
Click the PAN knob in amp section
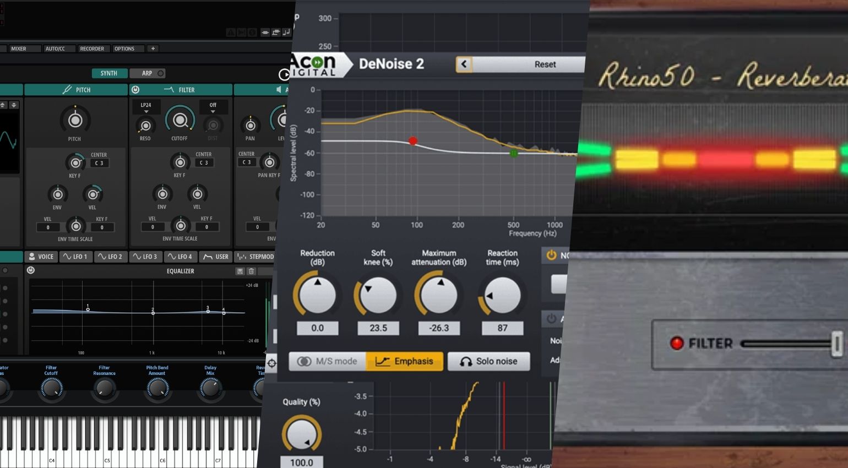[x=251, y=126]
